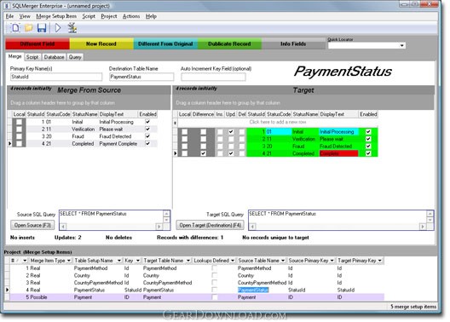This screenshot has height=322, width=450.
Task: Click the Source SQL Query scroll-right arrow
Action: (x=159, y=227)
